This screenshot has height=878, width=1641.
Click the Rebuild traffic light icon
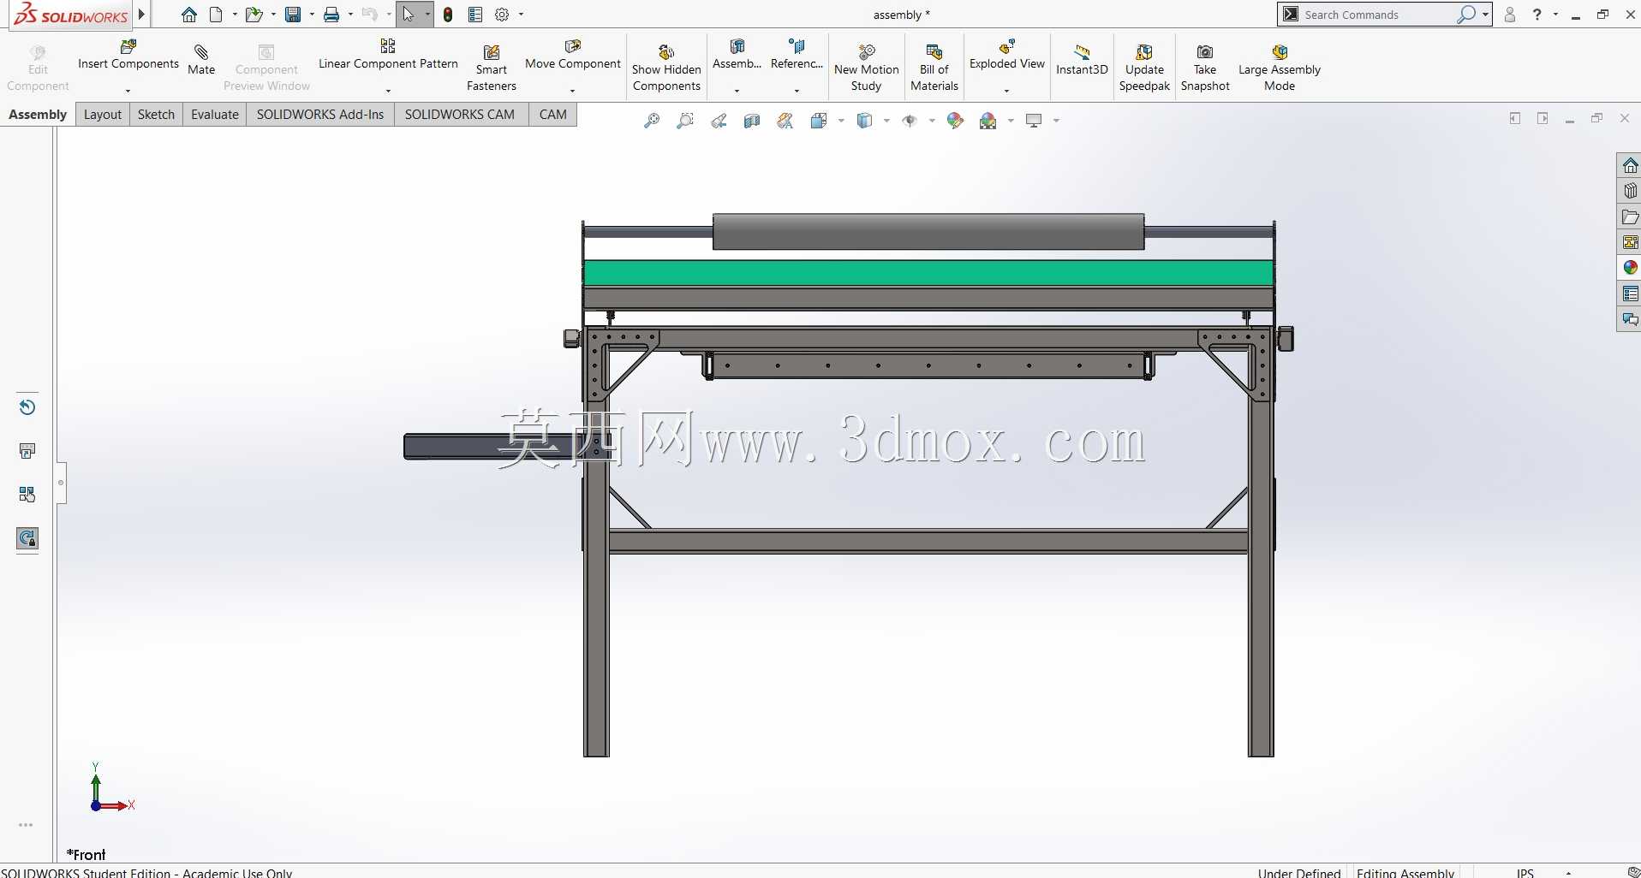pyautogui.click(x=448, y=15)
